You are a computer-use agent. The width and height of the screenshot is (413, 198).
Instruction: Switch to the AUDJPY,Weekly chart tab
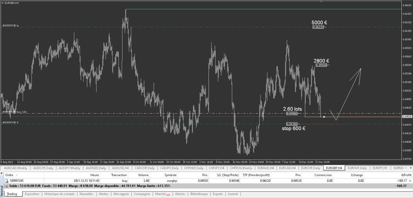tap(69, 168)
